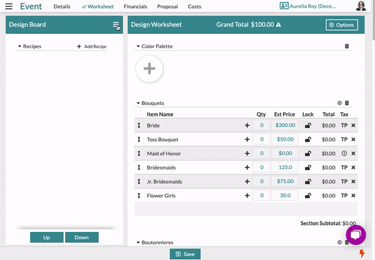Toggle price lock for Jr. Bridesmaids

click(308, 181)
